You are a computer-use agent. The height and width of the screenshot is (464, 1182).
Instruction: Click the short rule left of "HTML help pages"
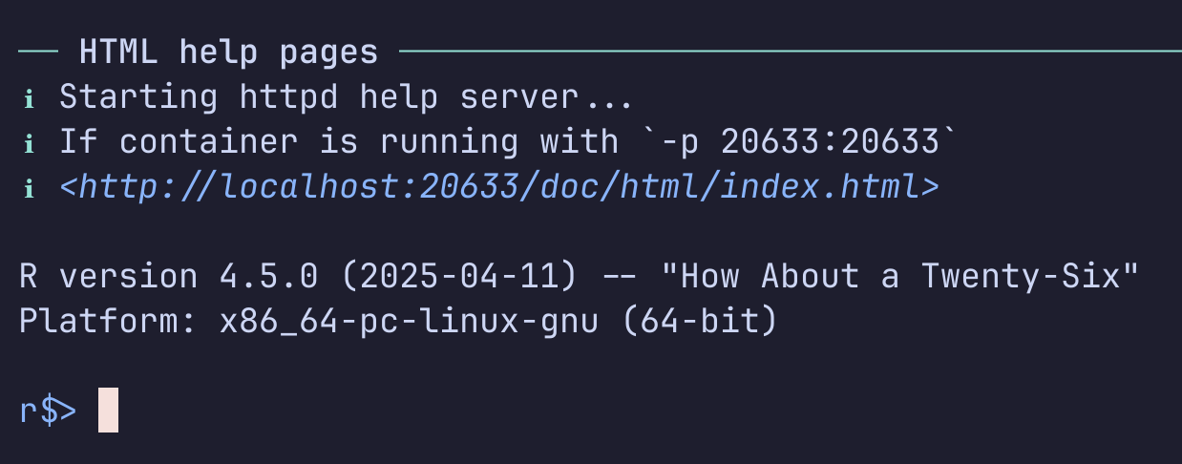click(x=39, y=52)
